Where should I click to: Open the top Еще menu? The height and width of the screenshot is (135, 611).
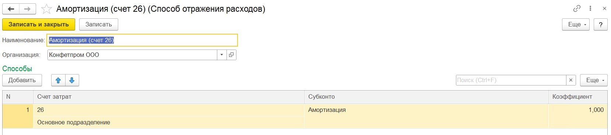576,25
